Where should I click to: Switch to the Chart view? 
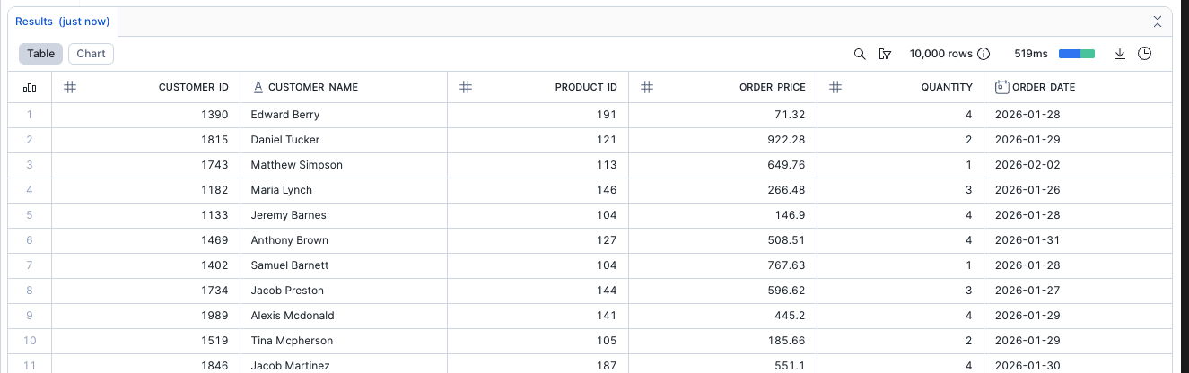click(x=91, y=54)
